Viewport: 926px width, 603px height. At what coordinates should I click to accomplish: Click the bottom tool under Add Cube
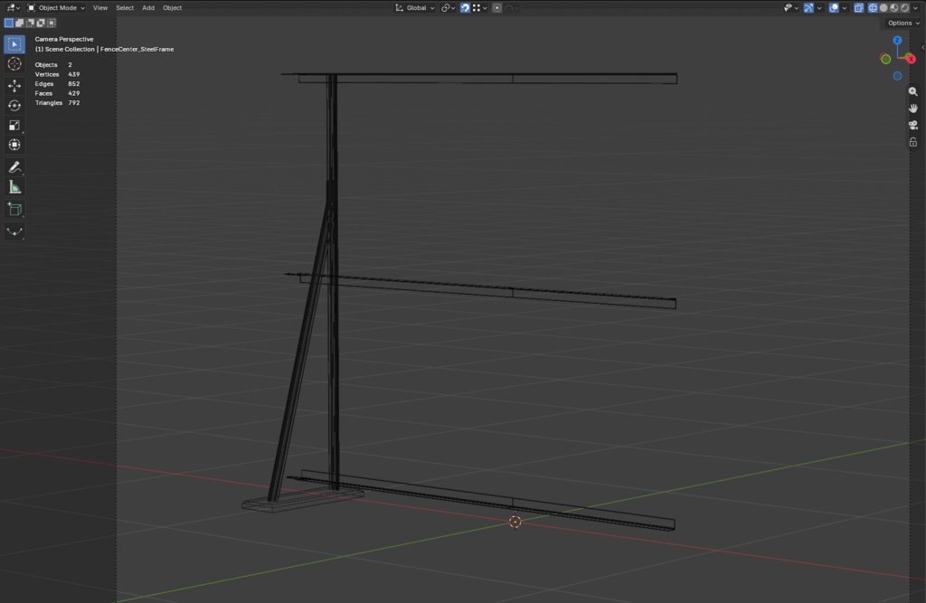pyautogui.click(x=14, y=231)
